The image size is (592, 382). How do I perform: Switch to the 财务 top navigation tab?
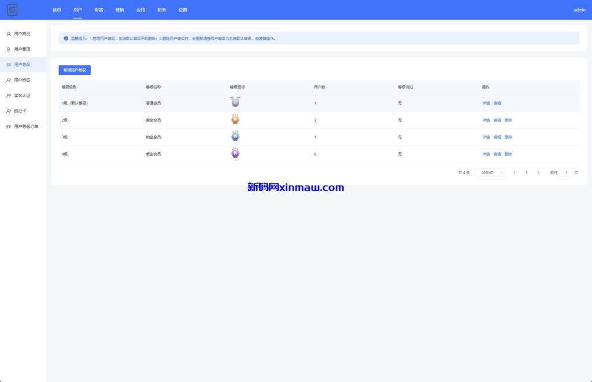pyautogui.click(x=161, y=10)
